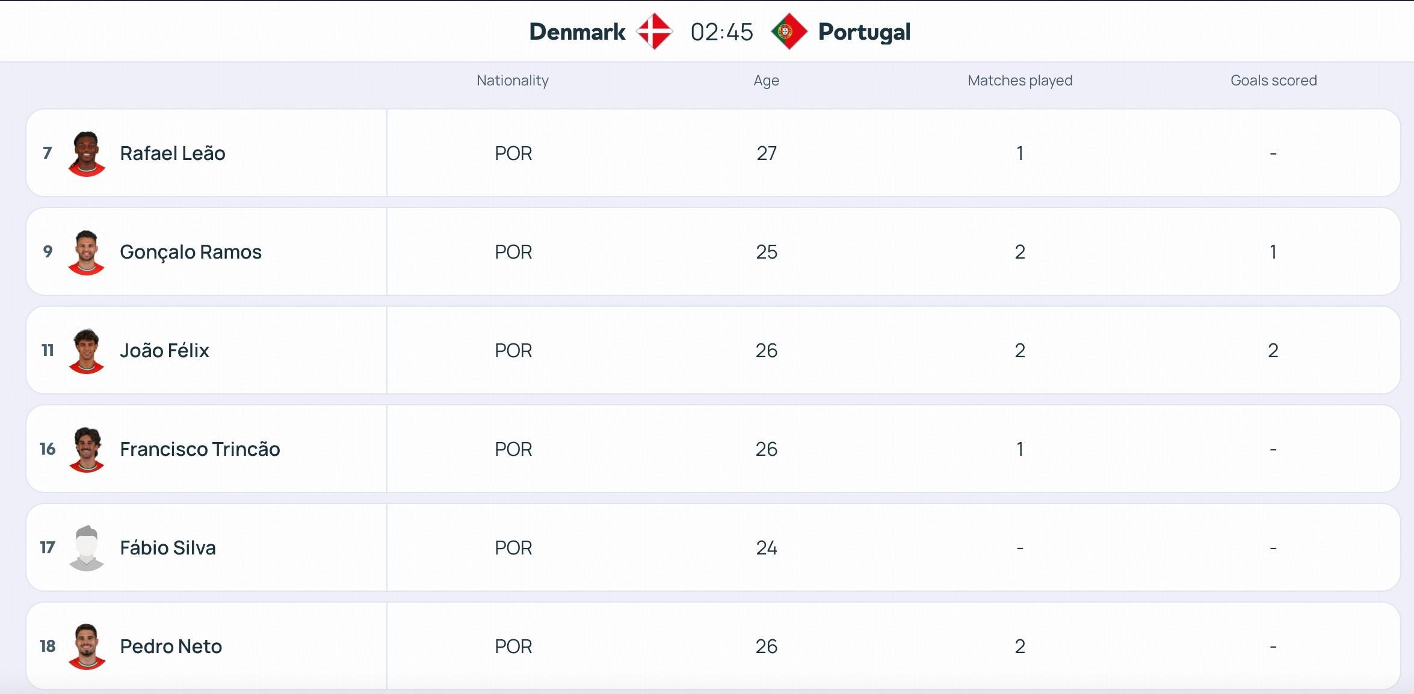Open Rafael Leão's player photo
The image size is (1414, 694).
point(87,153)
